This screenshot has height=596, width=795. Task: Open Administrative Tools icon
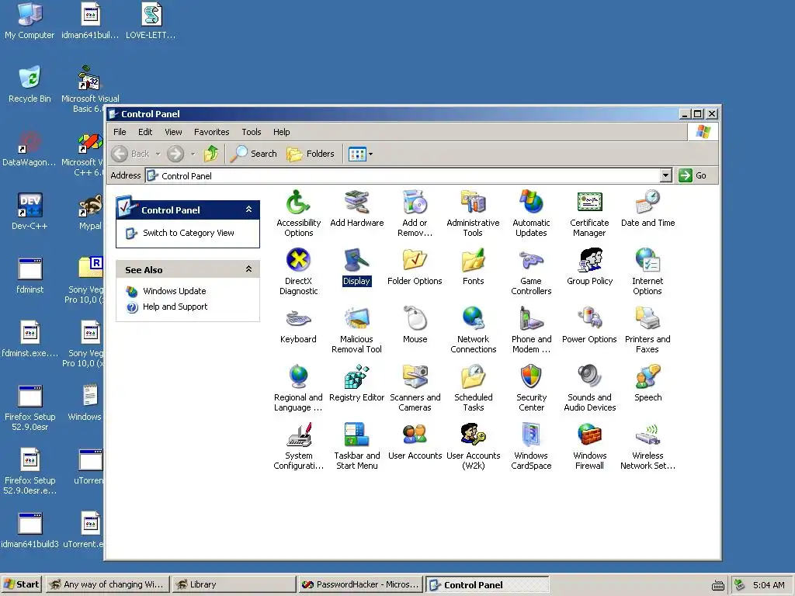[x=473, y=203]
